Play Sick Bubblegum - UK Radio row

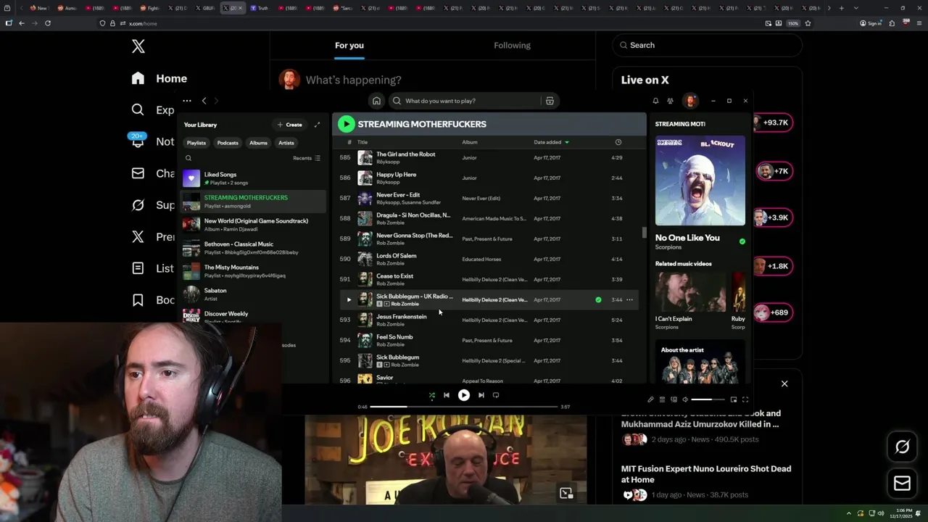[349, 299]
